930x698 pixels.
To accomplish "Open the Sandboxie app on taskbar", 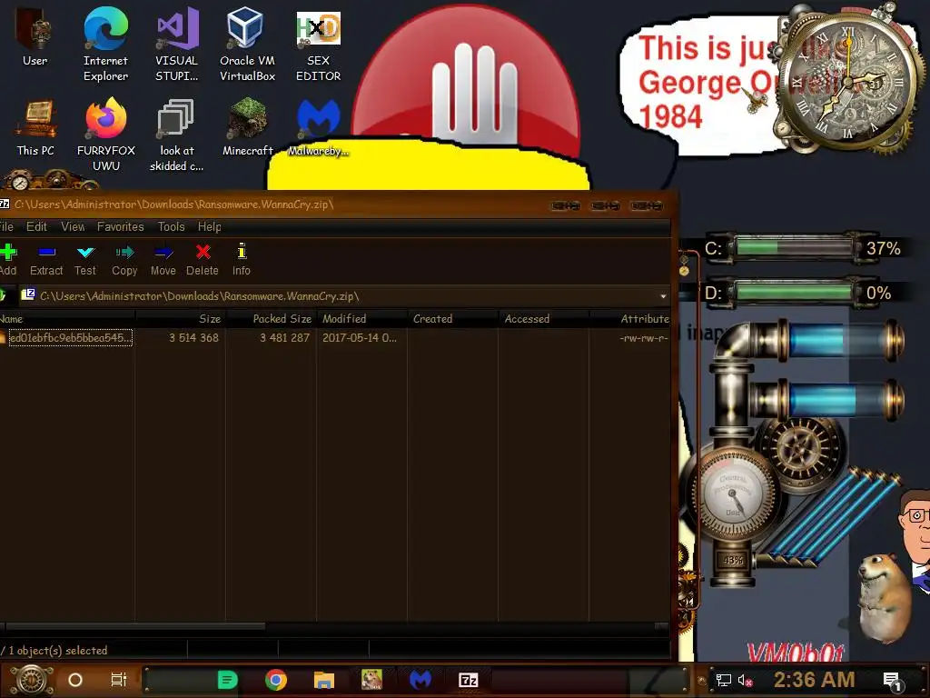I will click(371, 680).
